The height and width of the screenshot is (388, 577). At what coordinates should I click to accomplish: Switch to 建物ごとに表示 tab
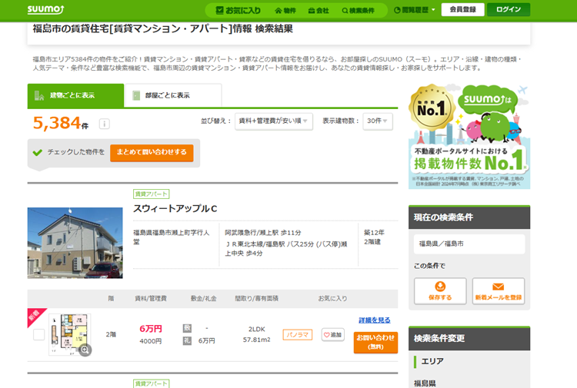tap(75, 95)
